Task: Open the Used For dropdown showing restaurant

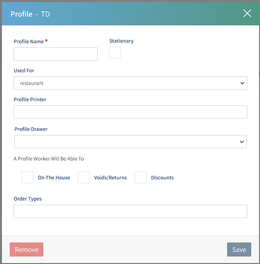Action: pos(130,83)
